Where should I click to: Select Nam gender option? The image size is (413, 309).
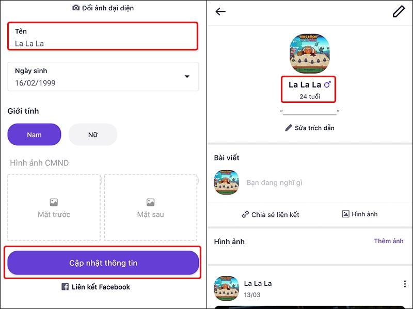tap(34, 135)
